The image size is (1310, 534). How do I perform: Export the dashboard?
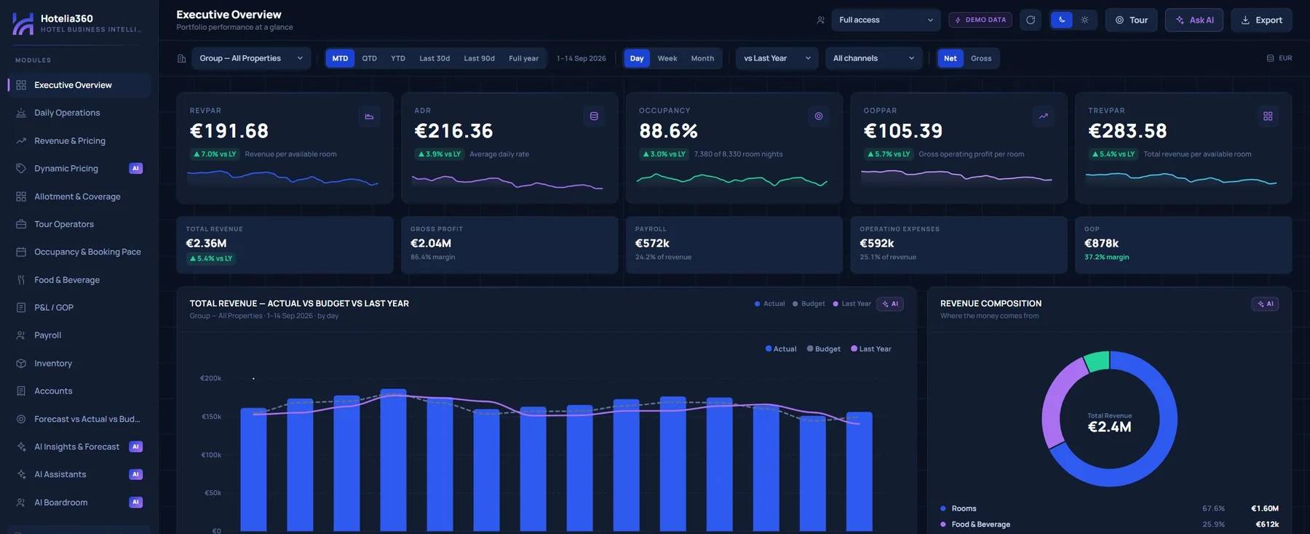point(1261,20)
